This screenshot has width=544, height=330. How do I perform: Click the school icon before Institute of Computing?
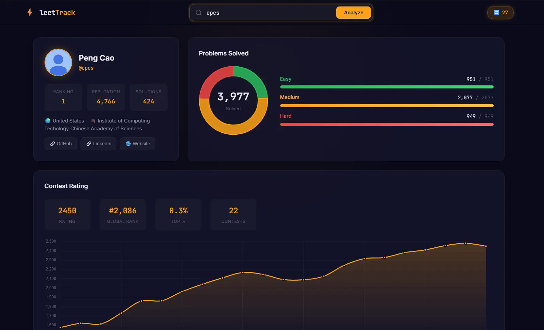click(x=93, y=121)
